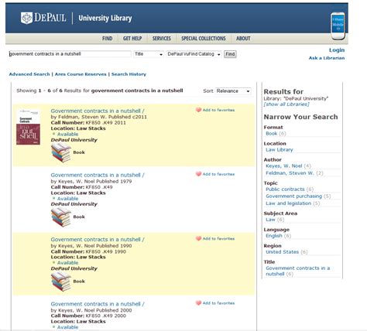The height and width of the screenshot is (331, 367).
Task: Click the Government Contracts book cover thumbnail
Action: (x=28, y=127)
